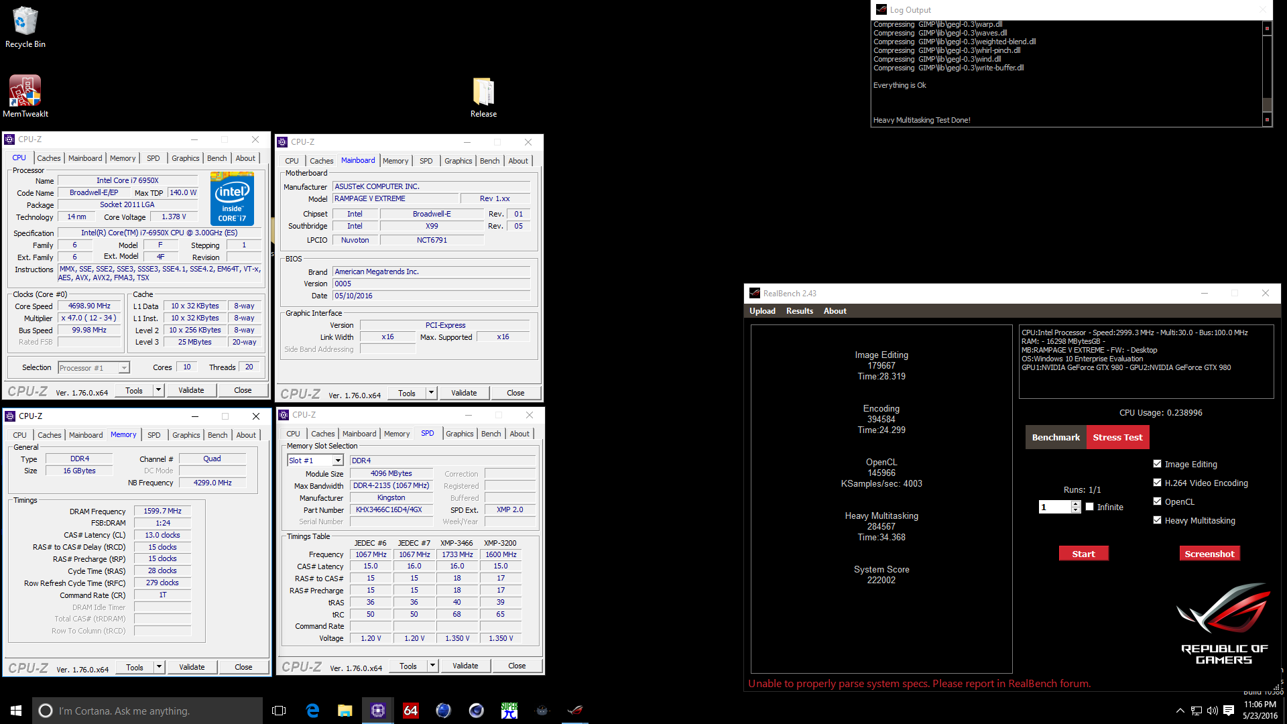Click the title icon of the CPU-Z Memory window
Viewport: 1287px width, 724px height.
[x=10, y=416]
